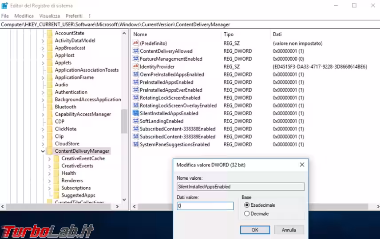Click the SystemPaneSuggestionsEnabled DWORD icon
380x239 pixels.
[x=136, y=144]
